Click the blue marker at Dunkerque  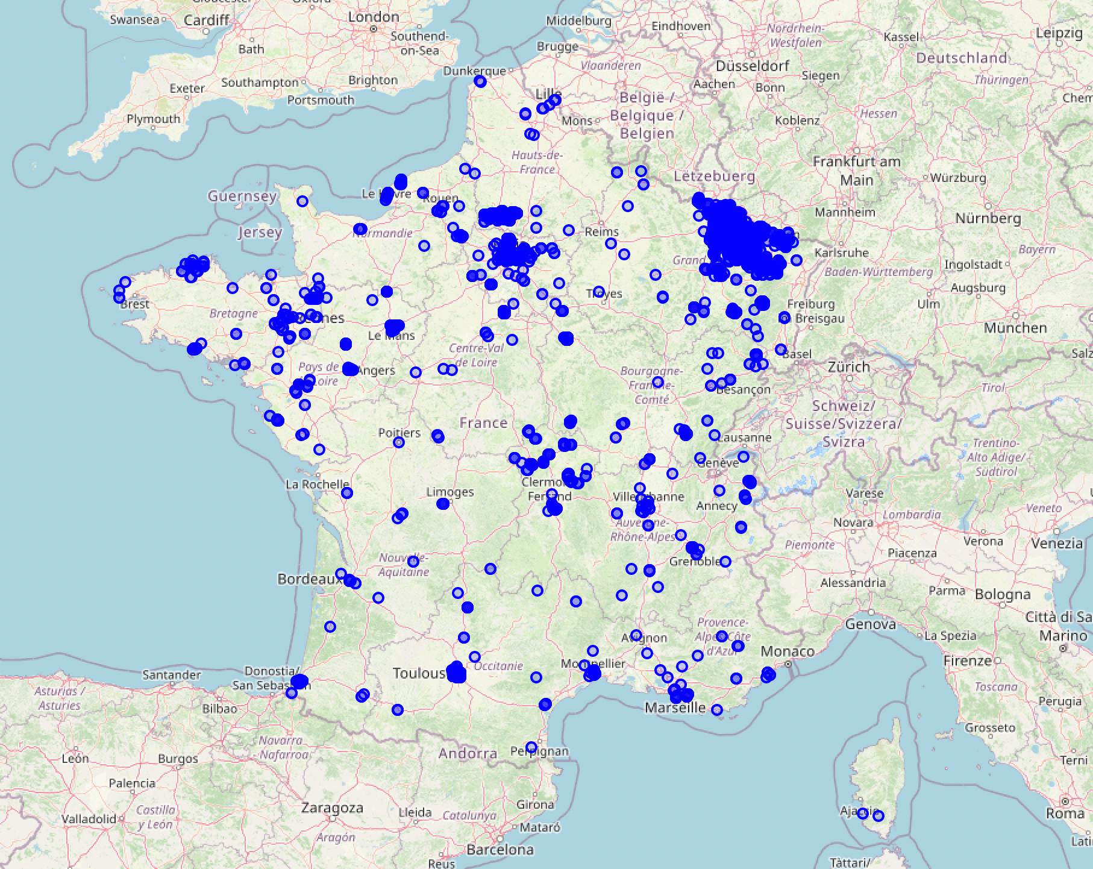coord(480,81)
